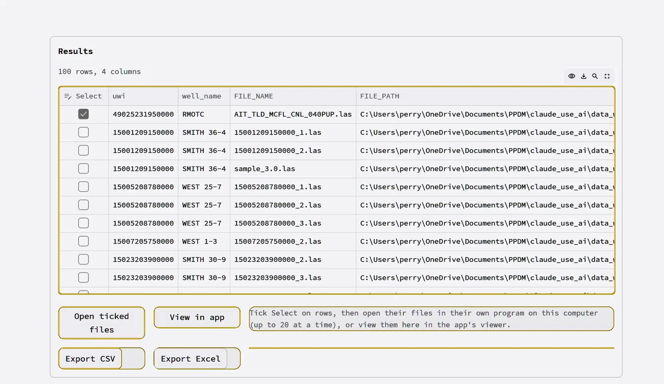Image resolution: width=664 pixels, height=384 pixels.
Task: Tick checkbox for 15001209150000_2.las row
Action: 83,150
